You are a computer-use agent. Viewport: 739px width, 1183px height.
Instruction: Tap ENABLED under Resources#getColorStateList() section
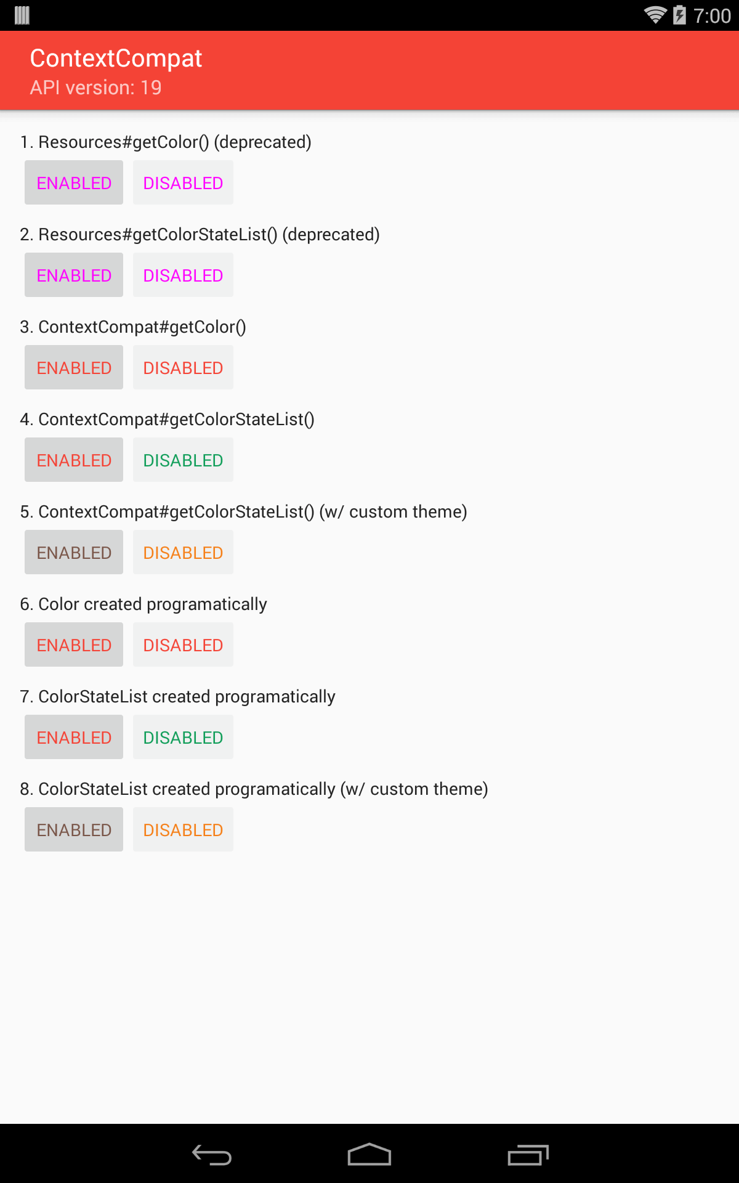tap(74, 275)
